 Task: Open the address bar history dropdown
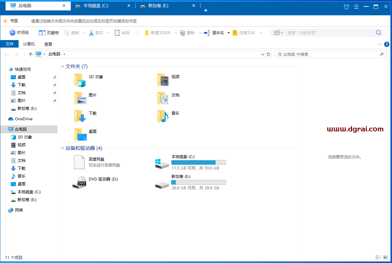(263, 54)
